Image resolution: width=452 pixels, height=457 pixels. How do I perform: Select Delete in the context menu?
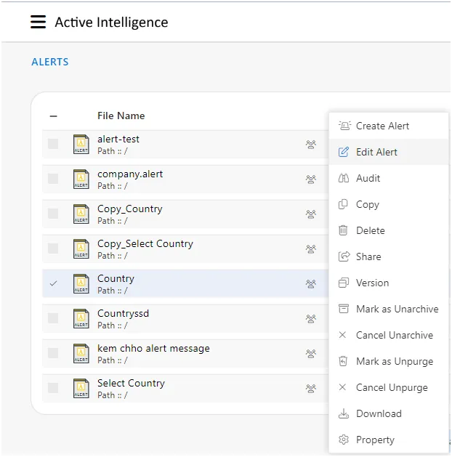pyautogui.click(x=389, y=230)
